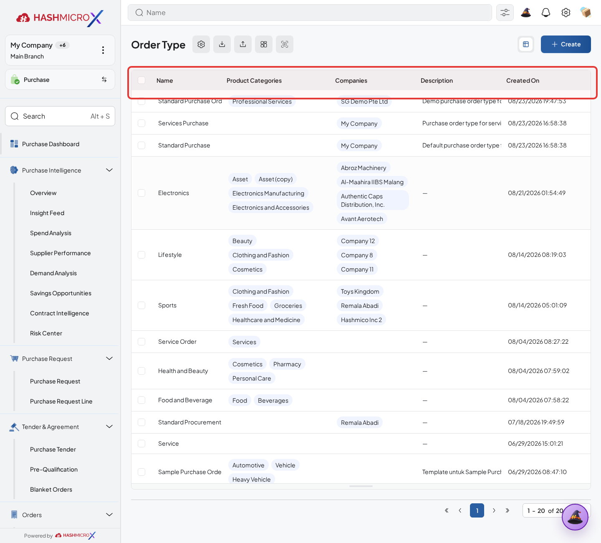Open the search filter sliders icon
Image resolution: width=601 pixels, height=543 pixels.
(x=505, y=13)
